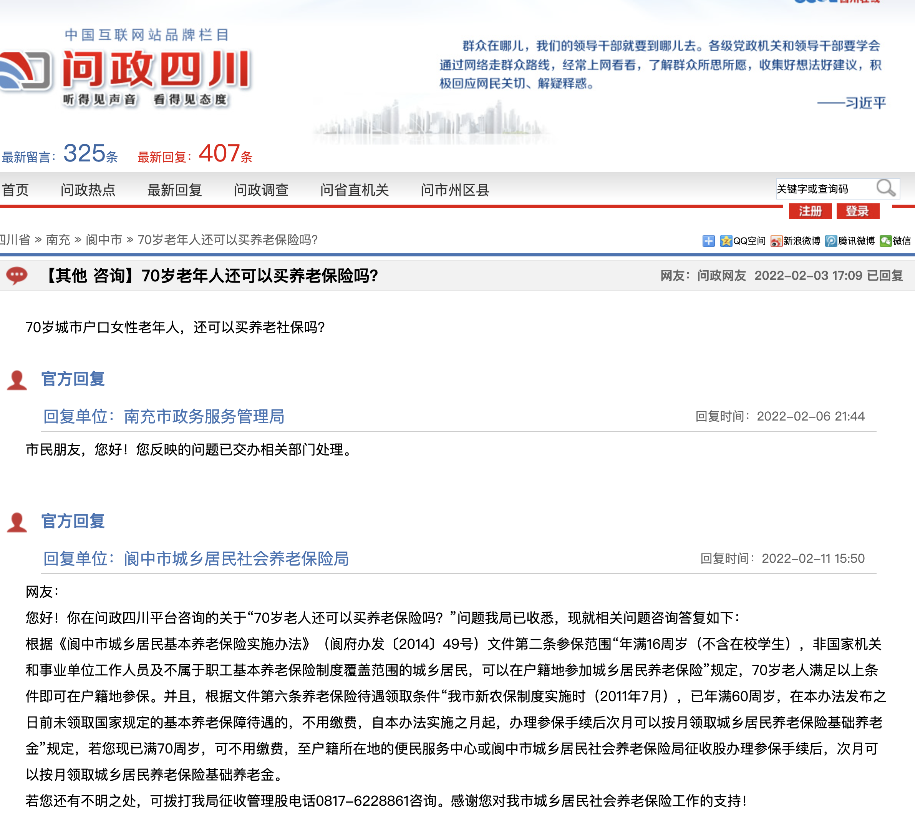
Task: Click the question text 70岁城市户口女性老年人
Action: pos(102,327)
